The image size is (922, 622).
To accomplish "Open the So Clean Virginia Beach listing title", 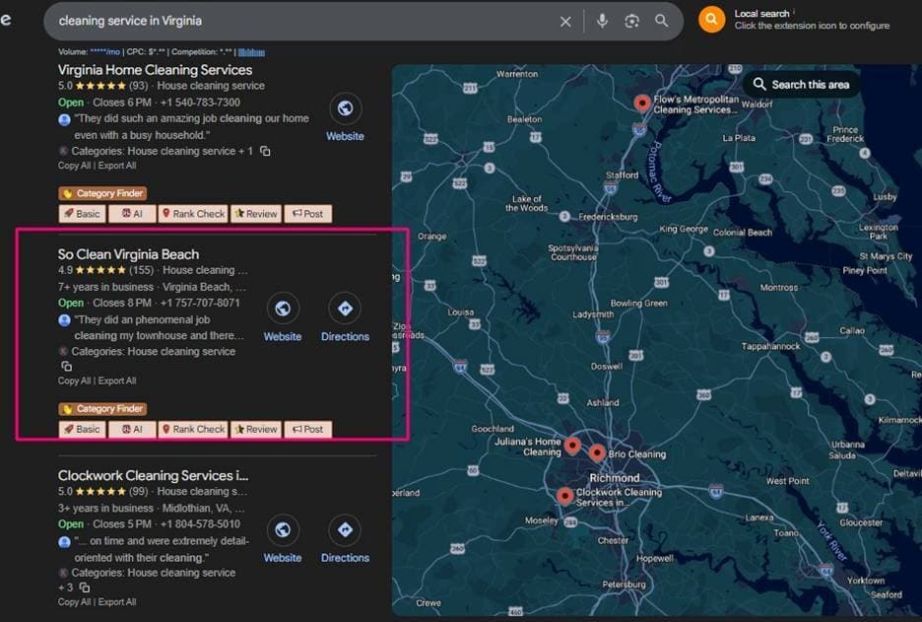I will tap(128, 254).
